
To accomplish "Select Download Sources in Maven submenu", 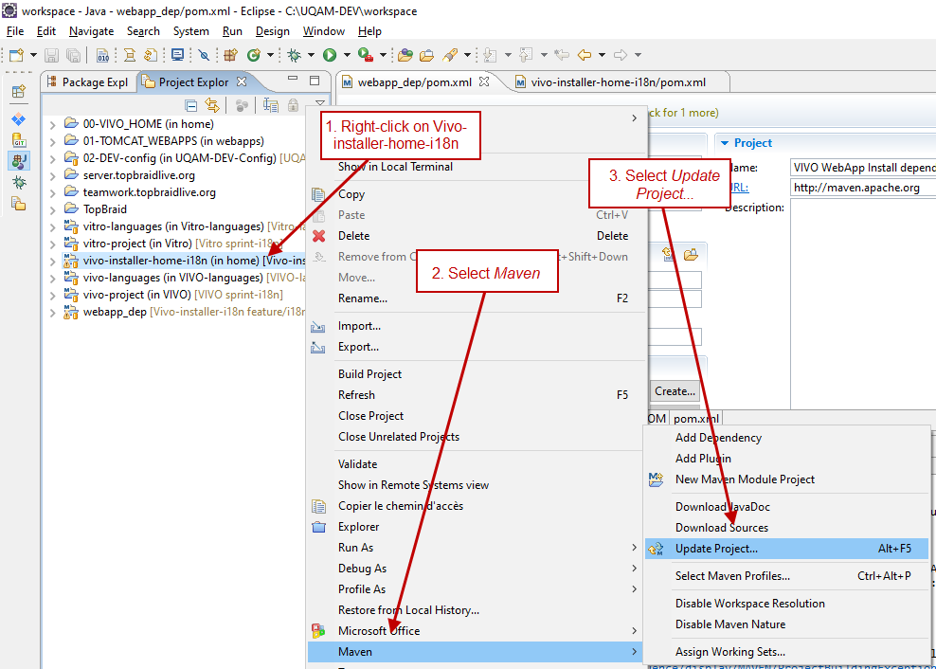I will [786, 528].
